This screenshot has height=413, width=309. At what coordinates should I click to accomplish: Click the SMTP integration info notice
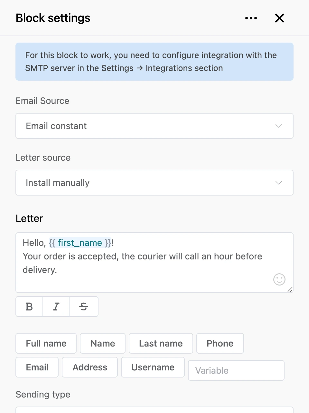154,62
